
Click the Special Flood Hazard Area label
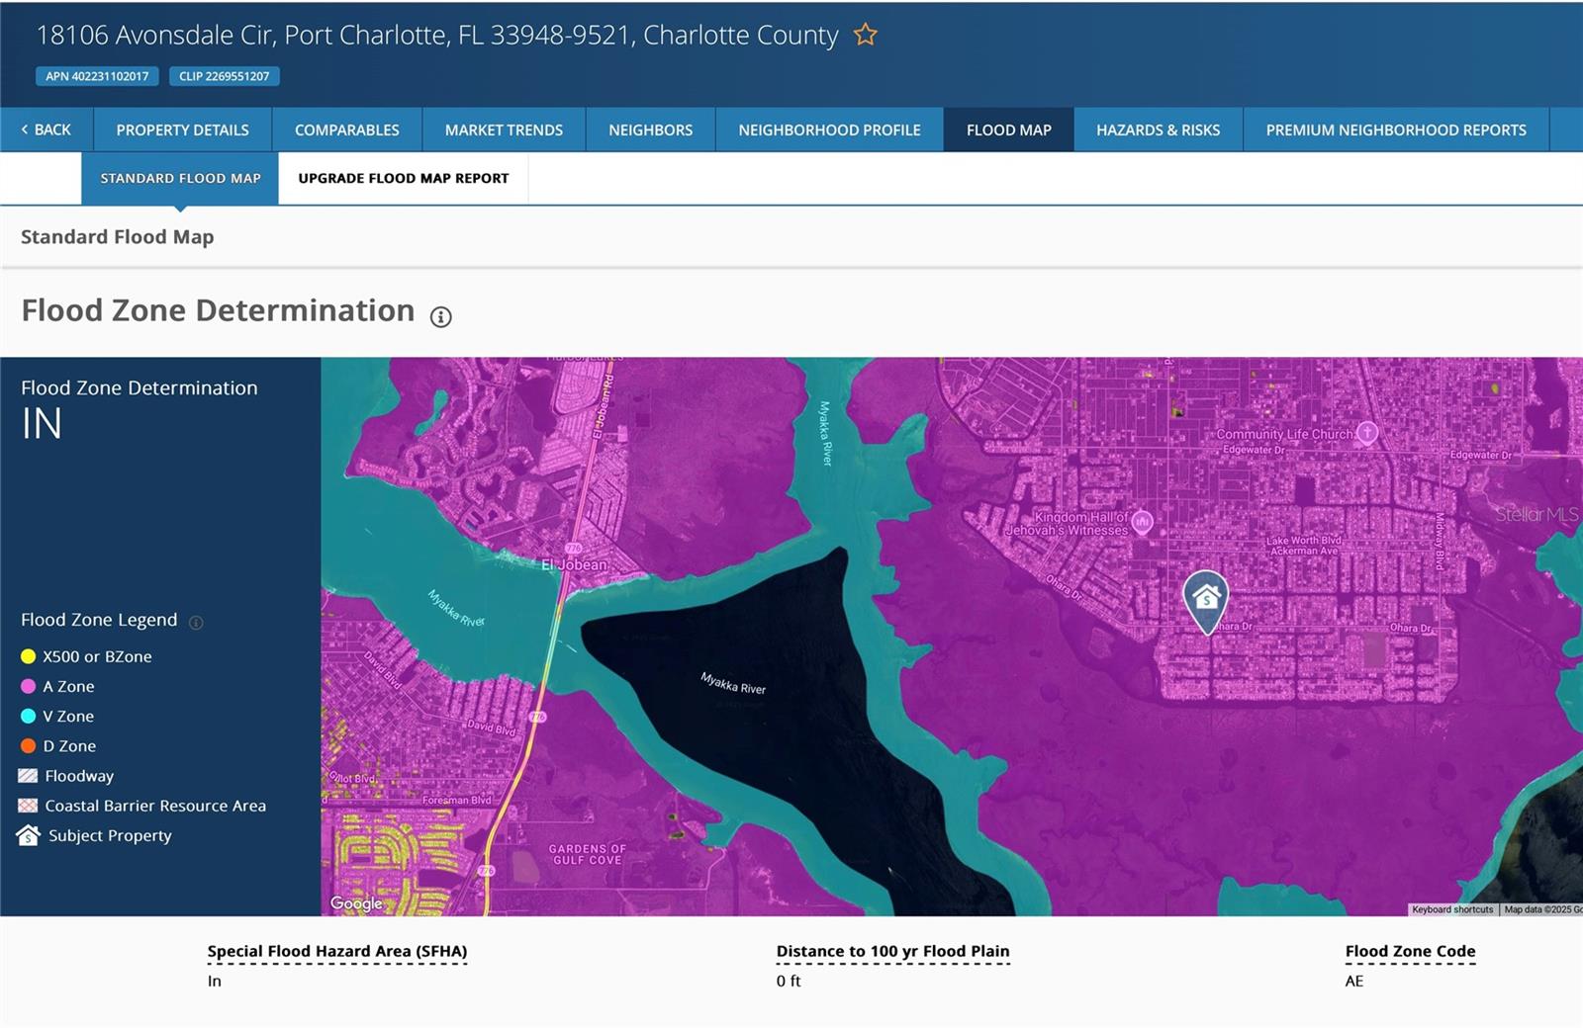[336, 951]
